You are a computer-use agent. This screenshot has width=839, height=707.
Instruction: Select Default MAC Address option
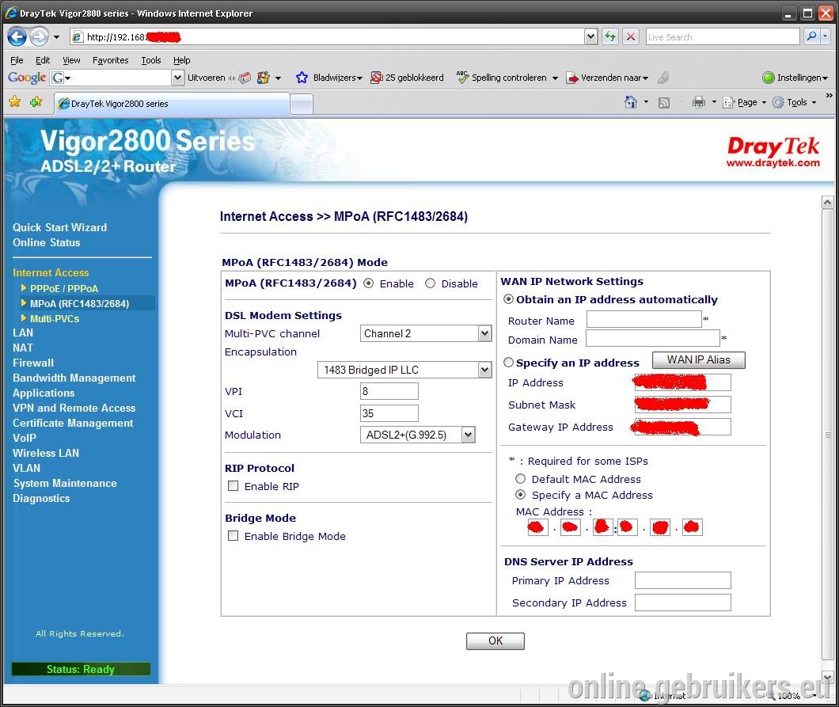[x=520, y=478]
